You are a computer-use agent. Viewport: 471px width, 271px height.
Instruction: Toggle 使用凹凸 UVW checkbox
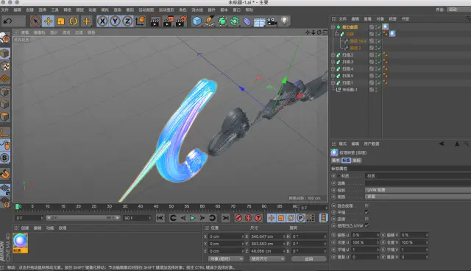click(366, 225)
